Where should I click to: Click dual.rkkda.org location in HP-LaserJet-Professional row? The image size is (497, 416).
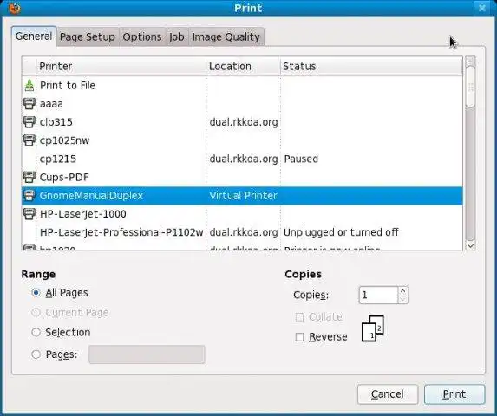tap(244, 232)
